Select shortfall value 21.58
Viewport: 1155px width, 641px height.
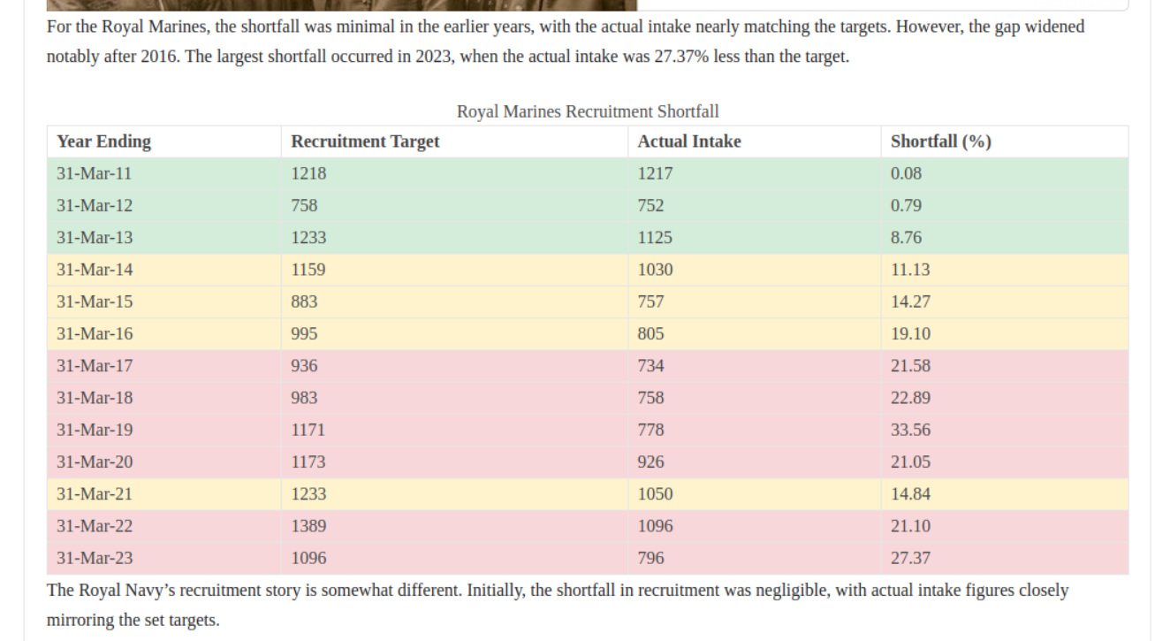tap(1005, 366)
